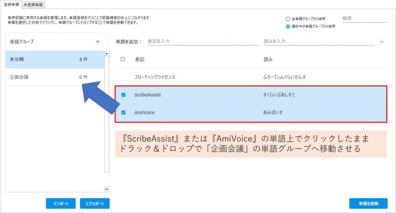396x213 pixels.
Task: Click the エクスポート button
Action: pos(95,204)
